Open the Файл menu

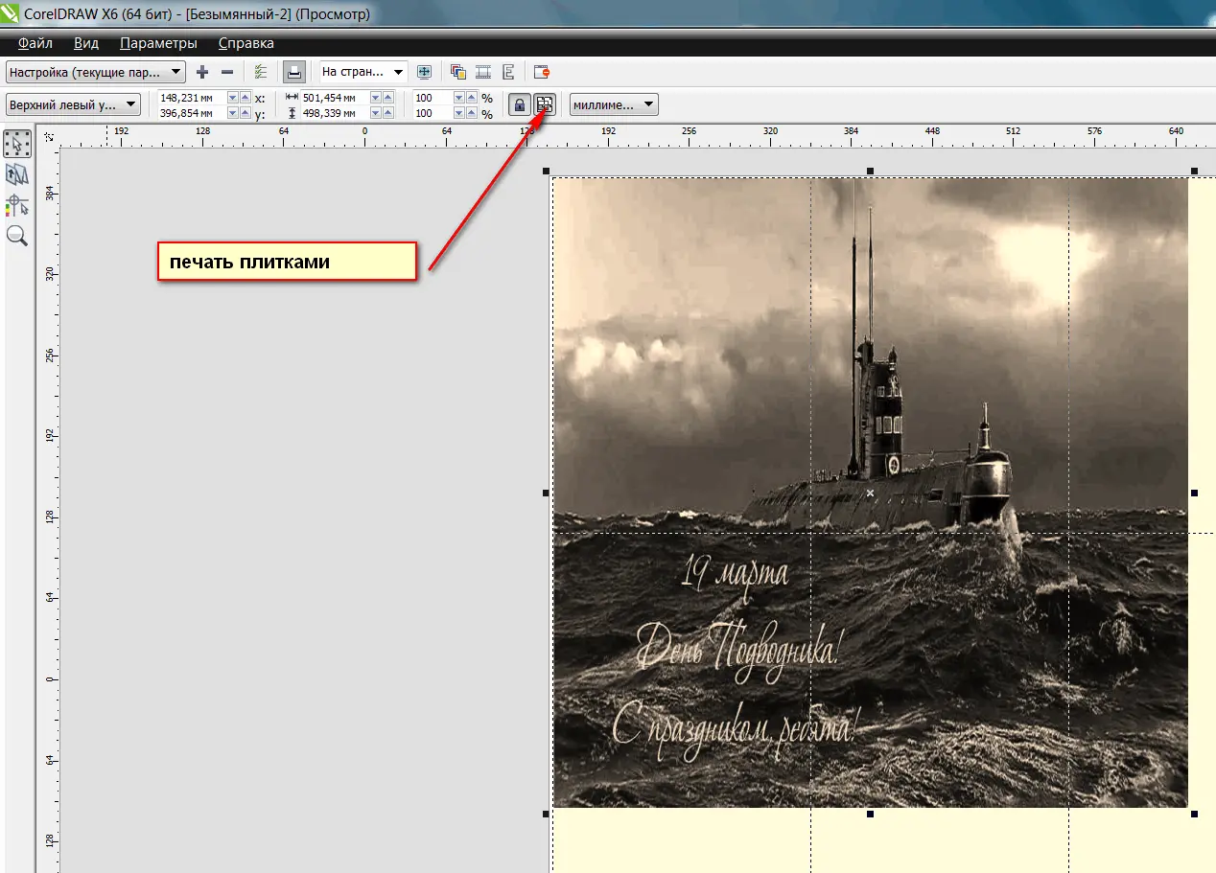[x=35, y=43]
